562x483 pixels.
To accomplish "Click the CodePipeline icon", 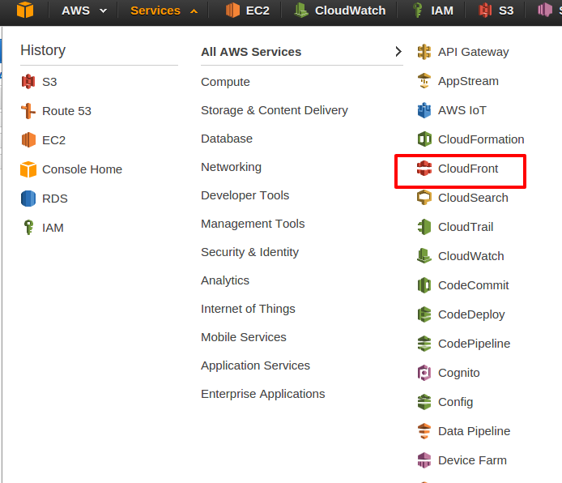I will pos(424,344).
